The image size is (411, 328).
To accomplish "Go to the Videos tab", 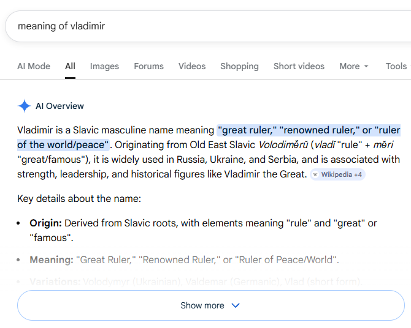I will [x=192, y=66].
